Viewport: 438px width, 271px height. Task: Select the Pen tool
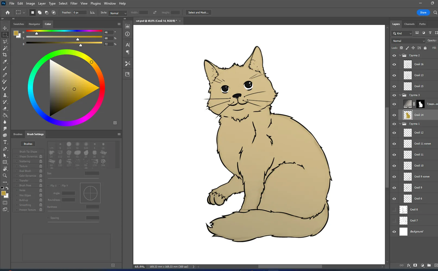coord(5,149)
